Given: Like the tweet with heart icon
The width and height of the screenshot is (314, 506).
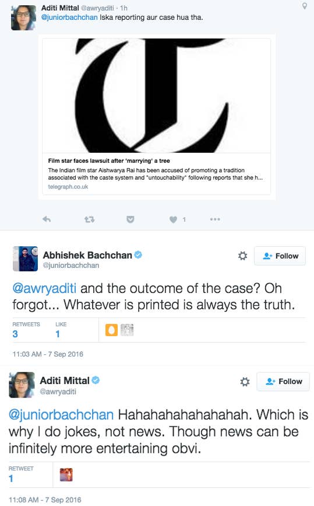Looking at the screenshot, I should pyautogui.click(x=173, y=219).
